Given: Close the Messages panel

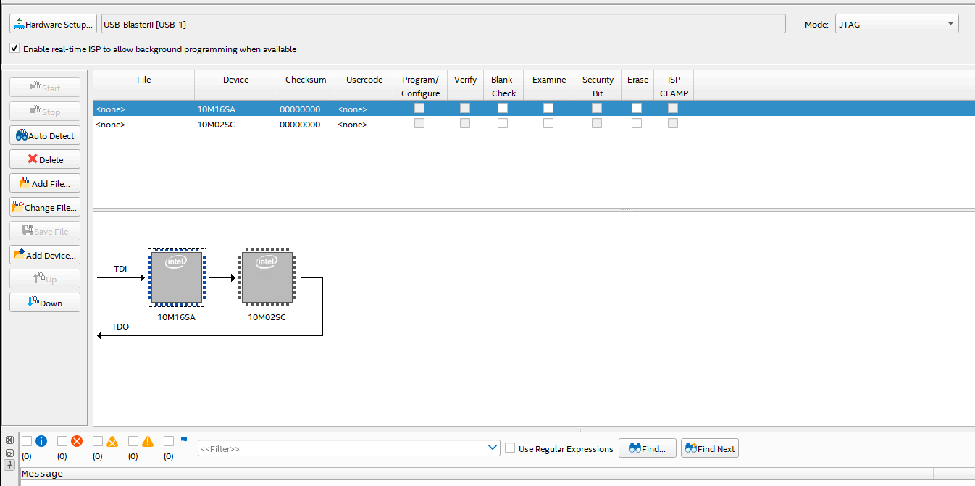Looking at the screenshot, I should [x=9, y=440].
